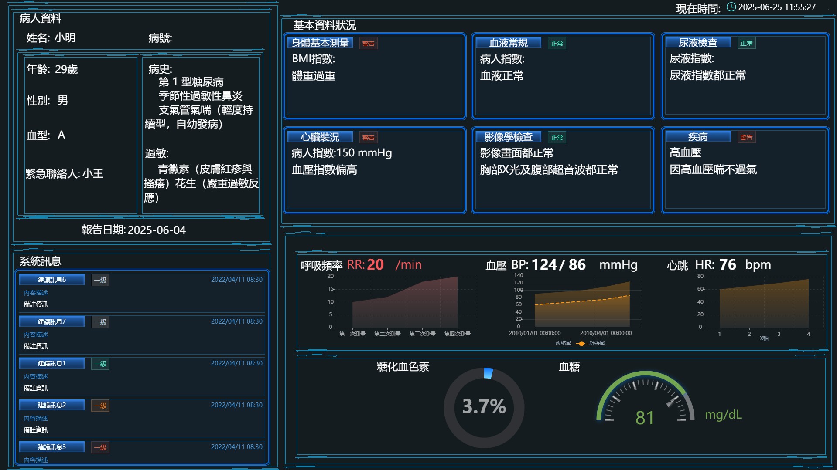
Task: Toggle the 收縮壓 legend series in chart
Action: pos(563,343)
